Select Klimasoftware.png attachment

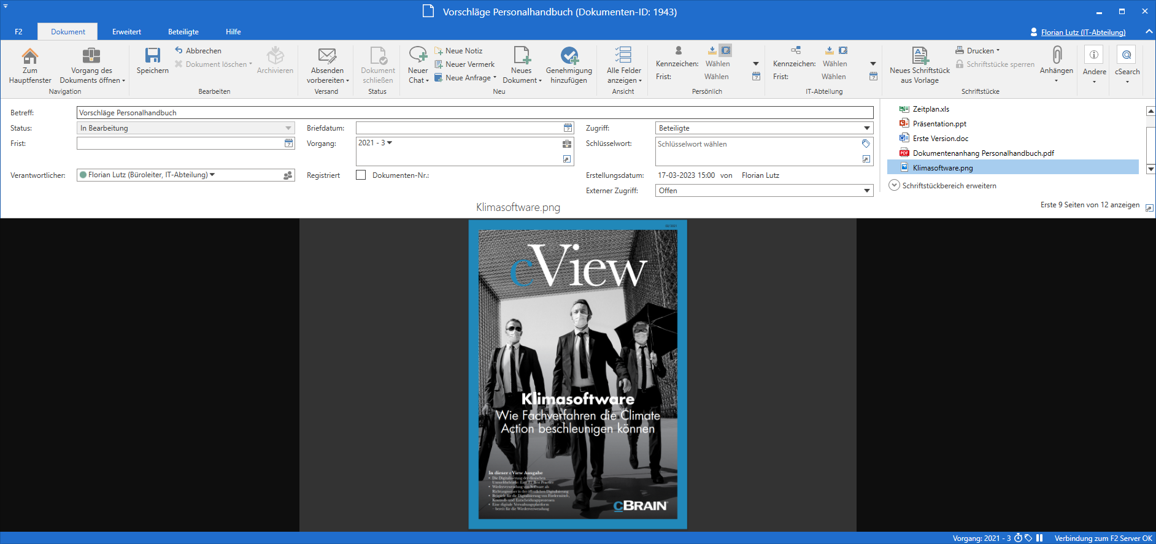tap(1013, 167)
